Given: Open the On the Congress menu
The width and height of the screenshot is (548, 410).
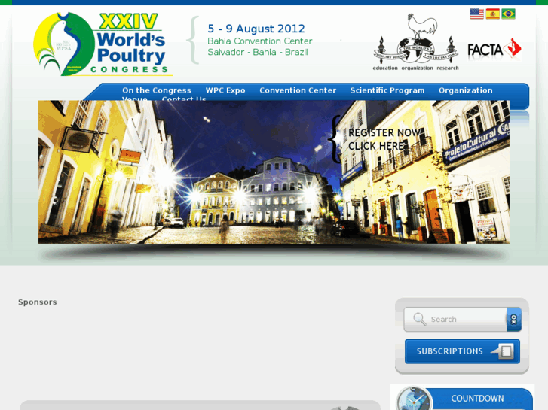Looking at the screenshot, I should (157, 90).
